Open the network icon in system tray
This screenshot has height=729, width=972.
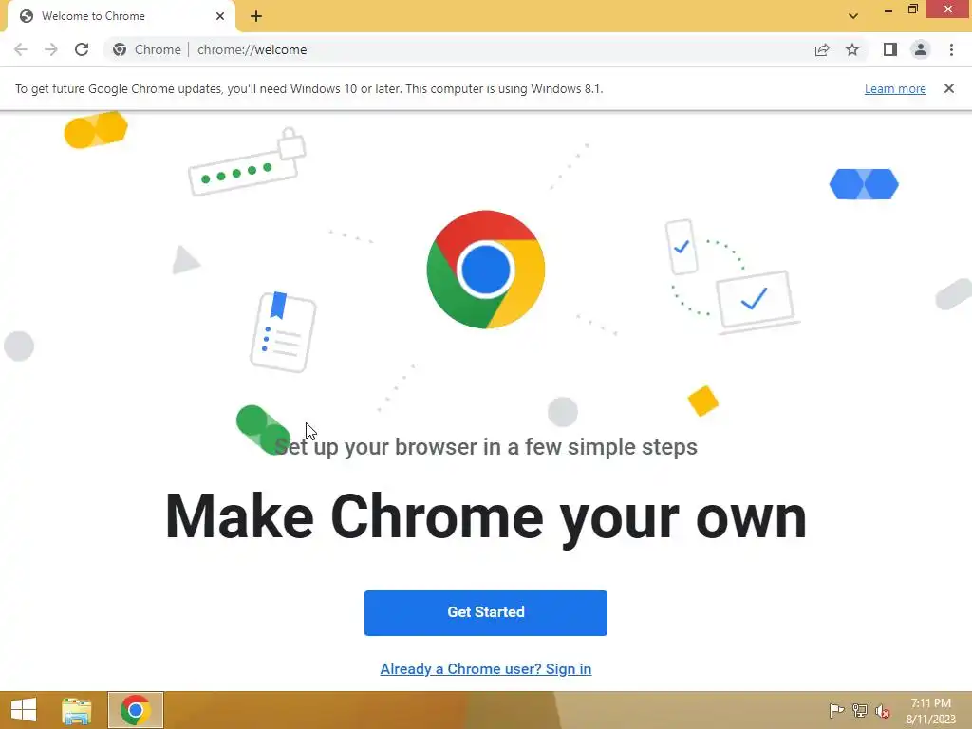tap(860, 710)
